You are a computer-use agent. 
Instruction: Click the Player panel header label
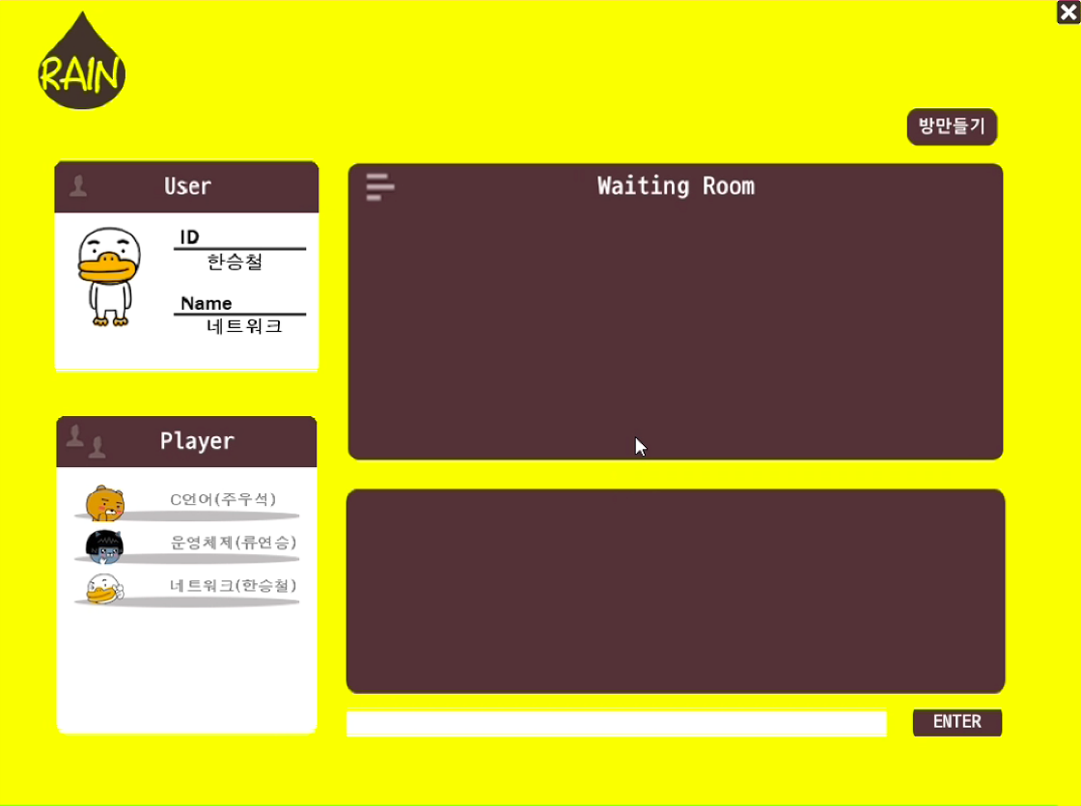197,441
